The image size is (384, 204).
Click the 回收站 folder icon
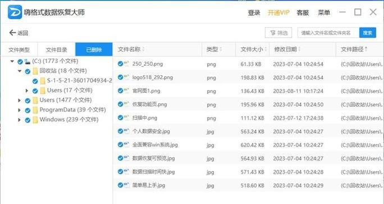click(35, 71)
